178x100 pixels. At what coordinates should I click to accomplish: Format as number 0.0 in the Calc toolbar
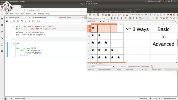(x=164, y=18)
